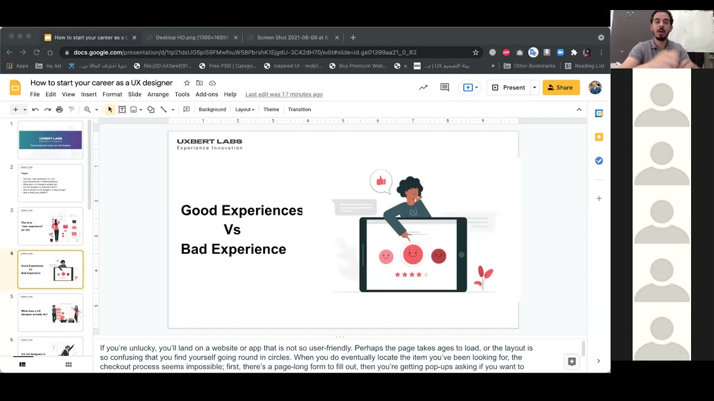Open the Layout dropdown

click(245, 110)
